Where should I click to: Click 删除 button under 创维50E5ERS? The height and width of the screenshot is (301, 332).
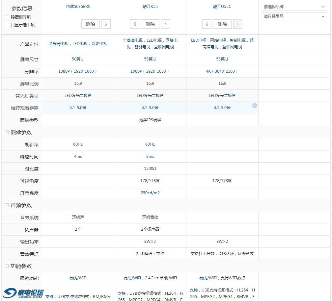click(x=90, y=24)
